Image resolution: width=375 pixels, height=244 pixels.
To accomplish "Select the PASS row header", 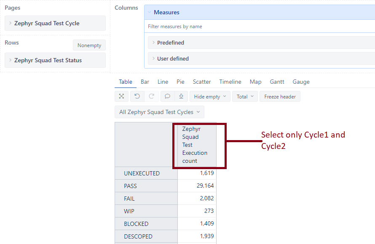I will [146, 186].
